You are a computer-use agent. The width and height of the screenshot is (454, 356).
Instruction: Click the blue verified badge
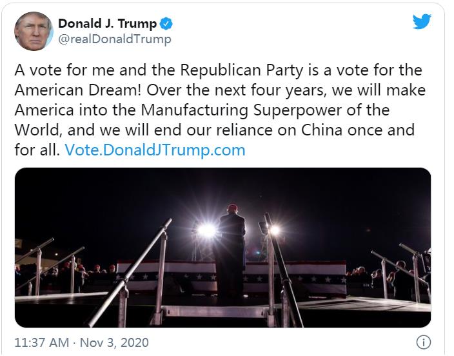(166, 24)
